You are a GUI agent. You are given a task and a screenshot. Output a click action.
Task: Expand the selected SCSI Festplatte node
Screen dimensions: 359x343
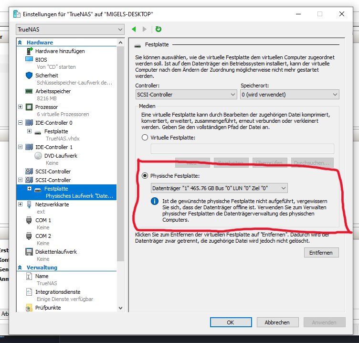29,189
